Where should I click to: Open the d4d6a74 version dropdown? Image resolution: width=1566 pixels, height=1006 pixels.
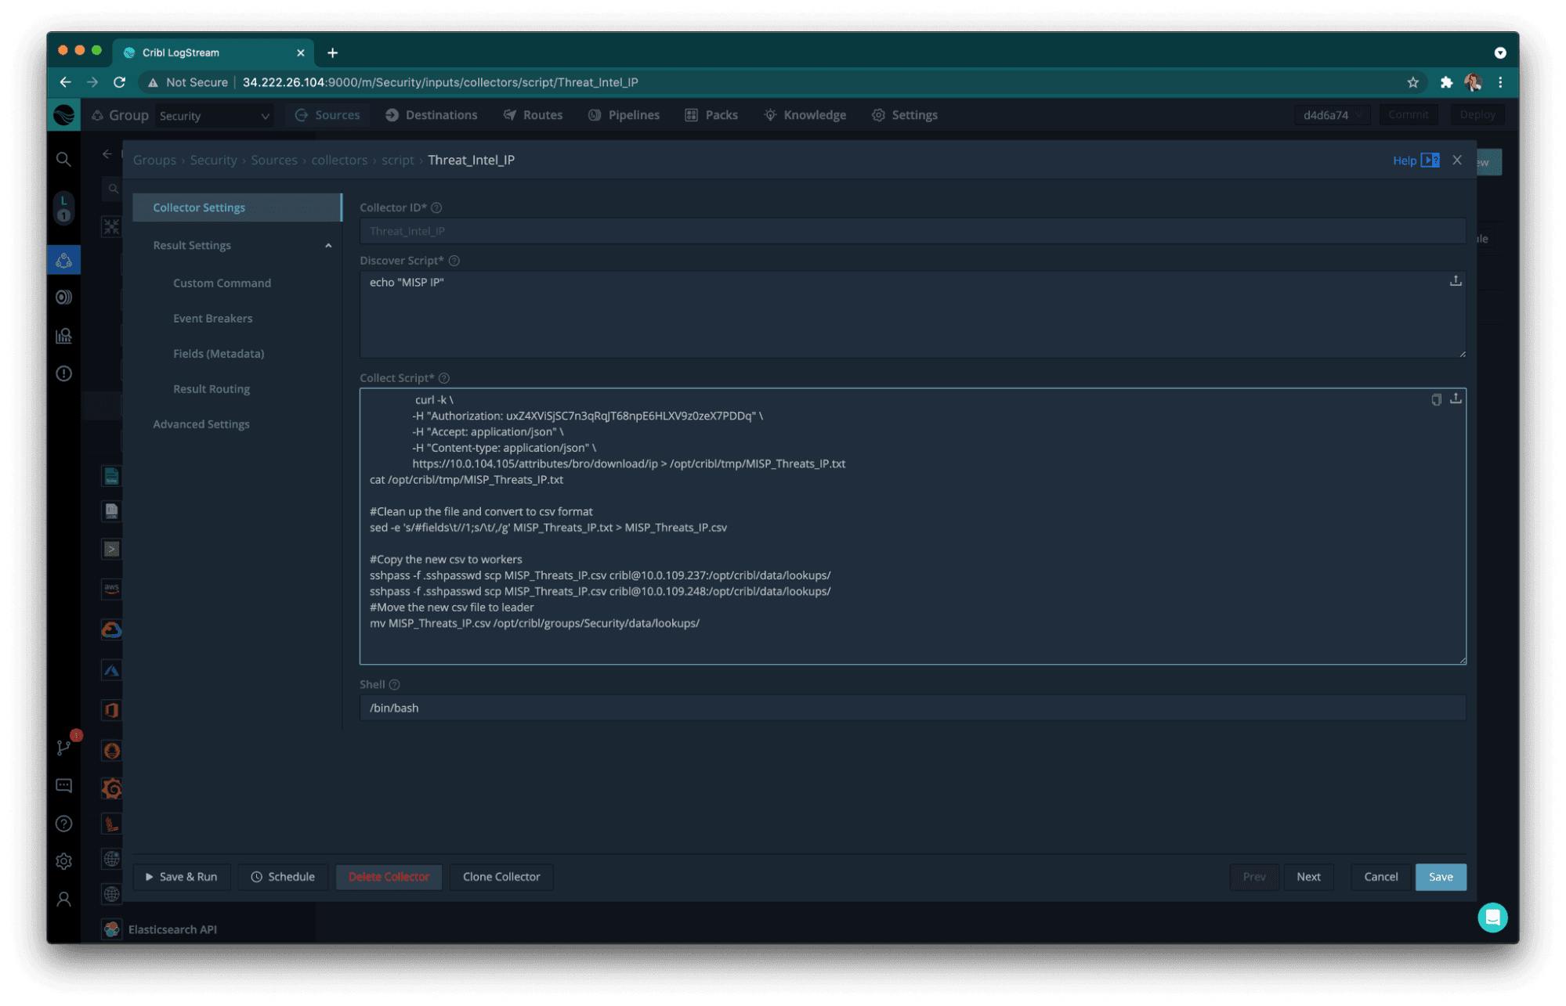click(1333, 115)
